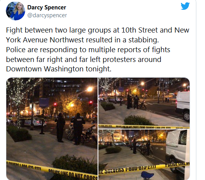The image size is (205, 180).
Task: Click the tweet text about the stabbing
Action: pyautogui.click(x=98, y=49)
